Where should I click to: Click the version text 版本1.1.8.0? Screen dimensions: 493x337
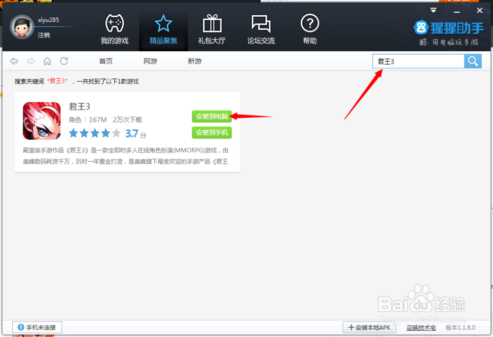pyautogui.click(x=460, y=328)
